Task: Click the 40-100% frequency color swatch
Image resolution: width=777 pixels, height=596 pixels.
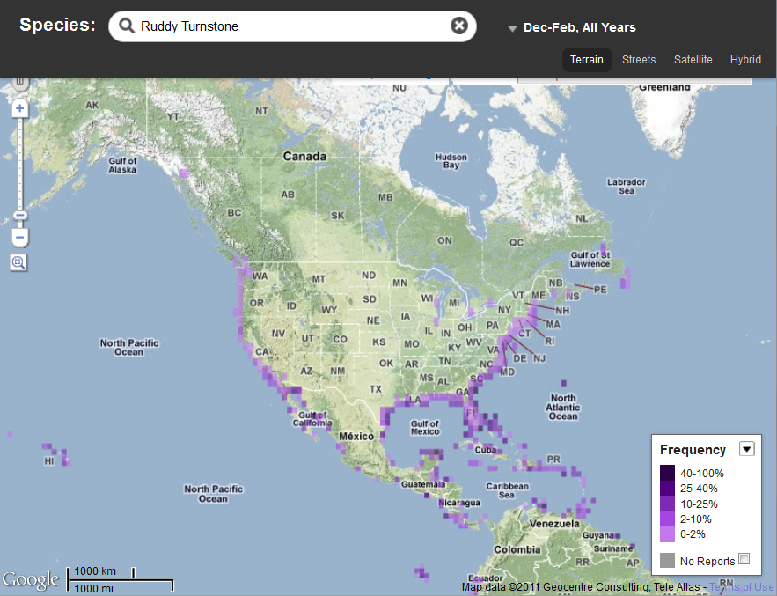Action: click(666, 473)
